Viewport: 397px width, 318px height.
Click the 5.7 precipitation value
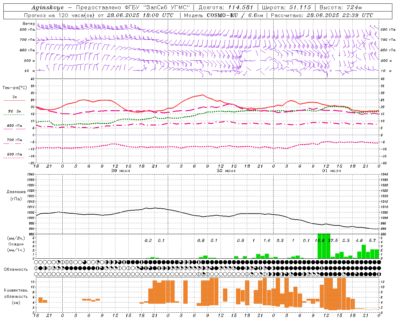372,240
